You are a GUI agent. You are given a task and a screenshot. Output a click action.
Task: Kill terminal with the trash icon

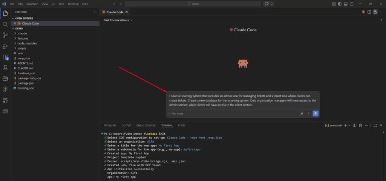click(360, 125)
